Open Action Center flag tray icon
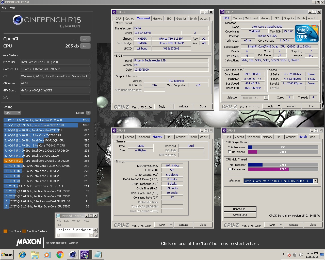This screenshot has width=325, height=260. pos(289,255)
